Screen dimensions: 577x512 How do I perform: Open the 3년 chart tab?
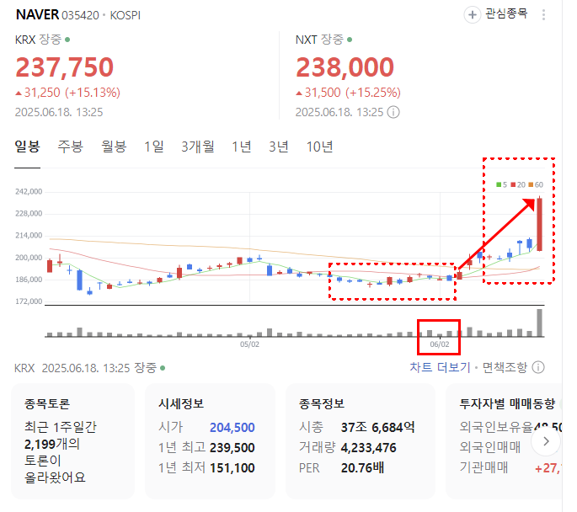[x=279, y=147]
